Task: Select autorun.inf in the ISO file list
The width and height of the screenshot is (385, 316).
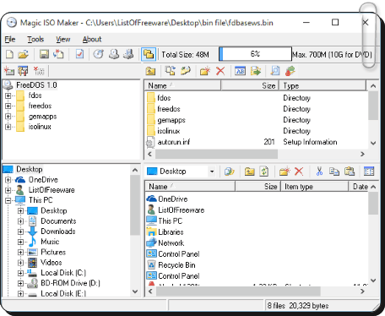Action: (174, 142)
